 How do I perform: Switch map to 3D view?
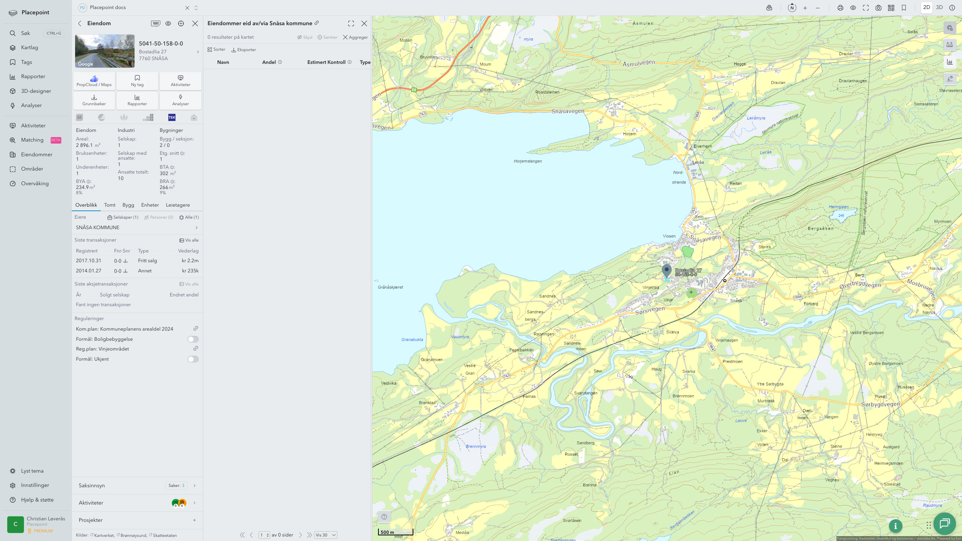tap(939, 8)
